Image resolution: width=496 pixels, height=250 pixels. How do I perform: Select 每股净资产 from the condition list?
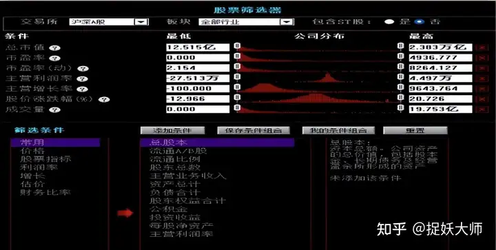coord(182,226)
